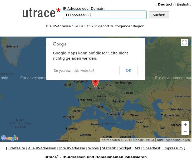Click the 'Spanien' map label
Screen dimensions: 192x163
pyautogui.click(x=77, y=111)
